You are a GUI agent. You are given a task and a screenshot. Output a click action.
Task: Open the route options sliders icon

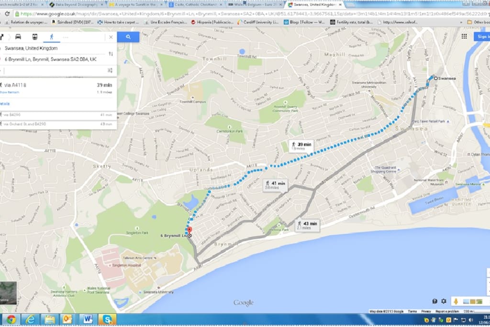(x=110, y=70)
